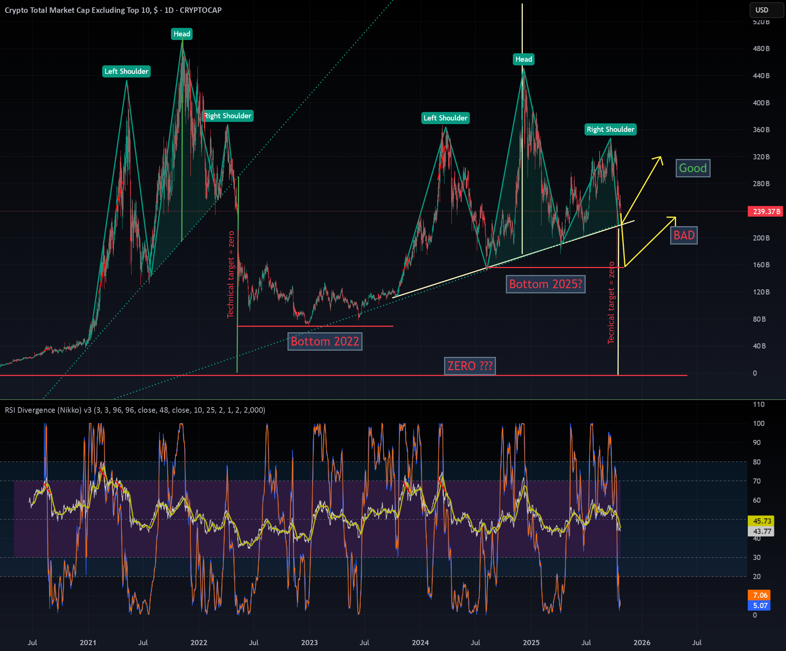
Task: Click the orange 7.06 indicator value label
Action: [759, 595]
